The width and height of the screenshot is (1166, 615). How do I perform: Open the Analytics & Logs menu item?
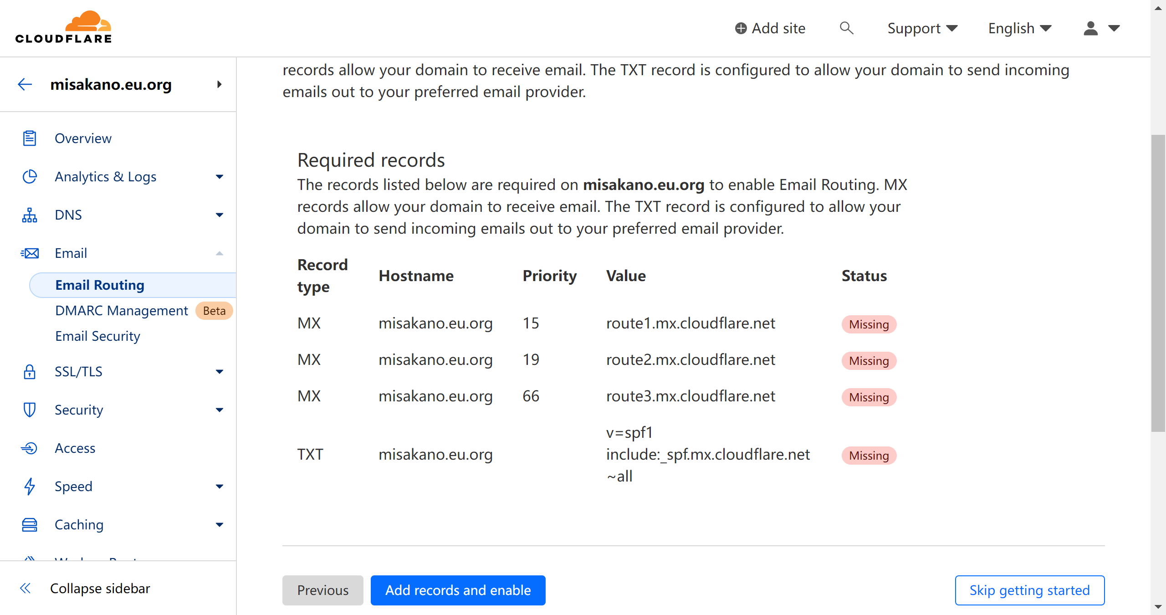point(106,176)
